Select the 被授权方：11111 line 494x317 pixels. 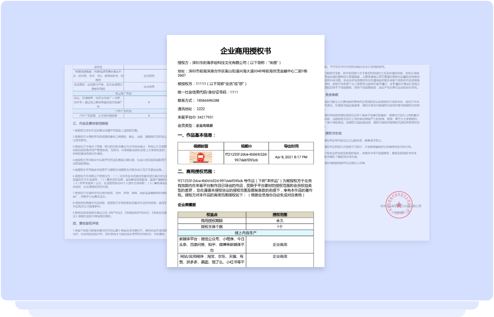212,84
